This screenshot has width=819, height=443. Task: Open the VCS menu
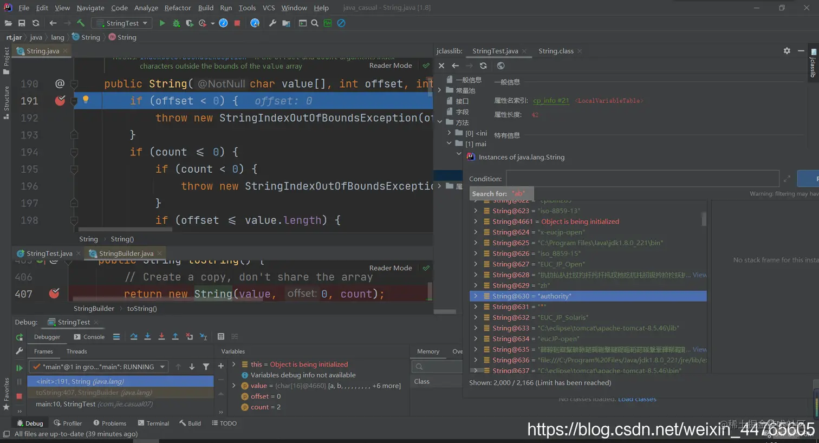(x=269, y=8)
